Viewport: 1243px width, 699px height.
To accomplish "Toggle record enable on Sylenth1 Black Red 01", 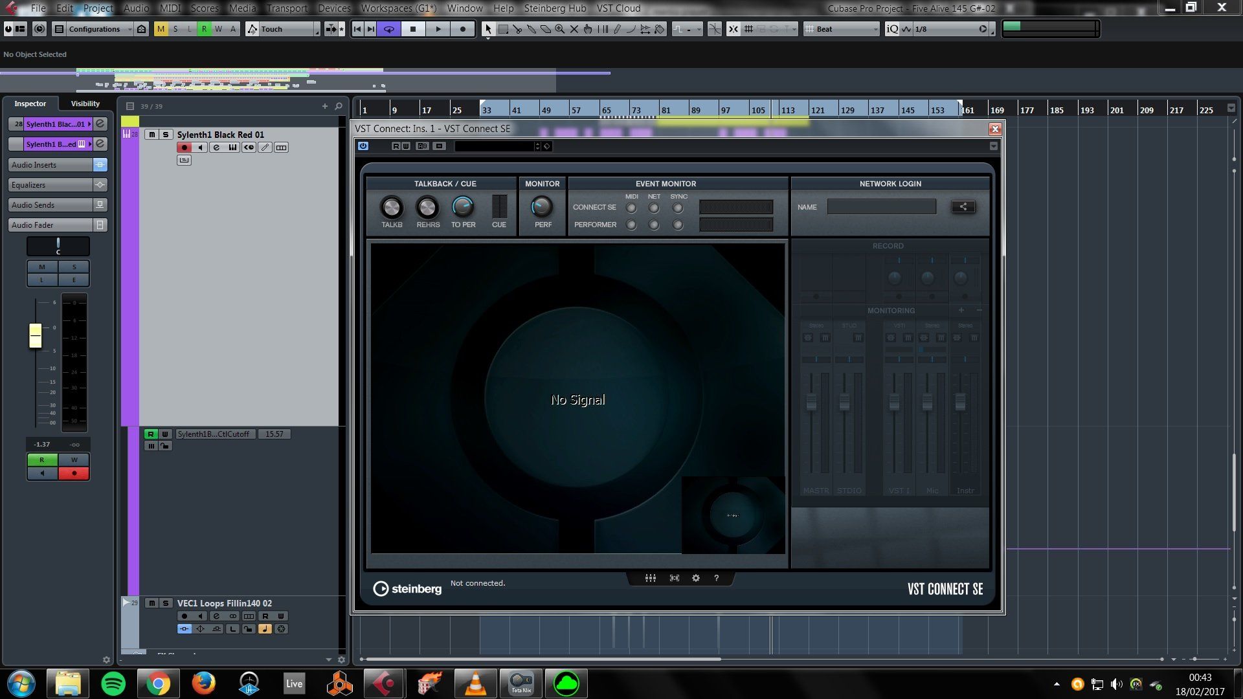I will click(x=184, y=148).
